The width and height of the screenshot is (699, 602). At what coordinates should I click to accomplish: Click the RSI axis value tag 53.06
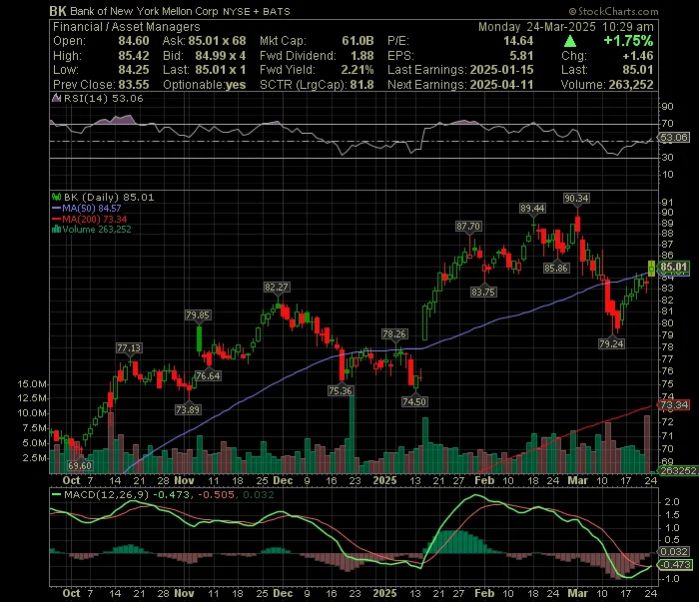click(x=674, y=138)
